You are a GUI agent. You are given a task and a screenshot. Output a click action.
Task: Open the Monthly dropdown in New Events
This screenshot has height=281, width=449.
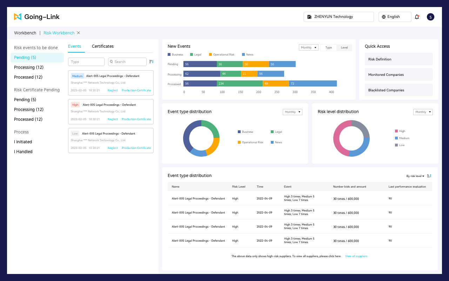308,47
